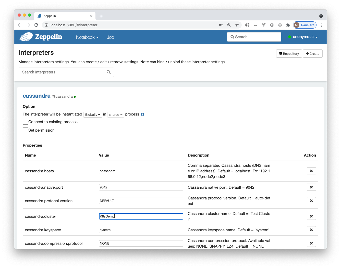The height and width of the screenshot is (268, 341).
Task: Open the anonymous user dropdown
Action: pyautogui.click(x=303, y=37)
